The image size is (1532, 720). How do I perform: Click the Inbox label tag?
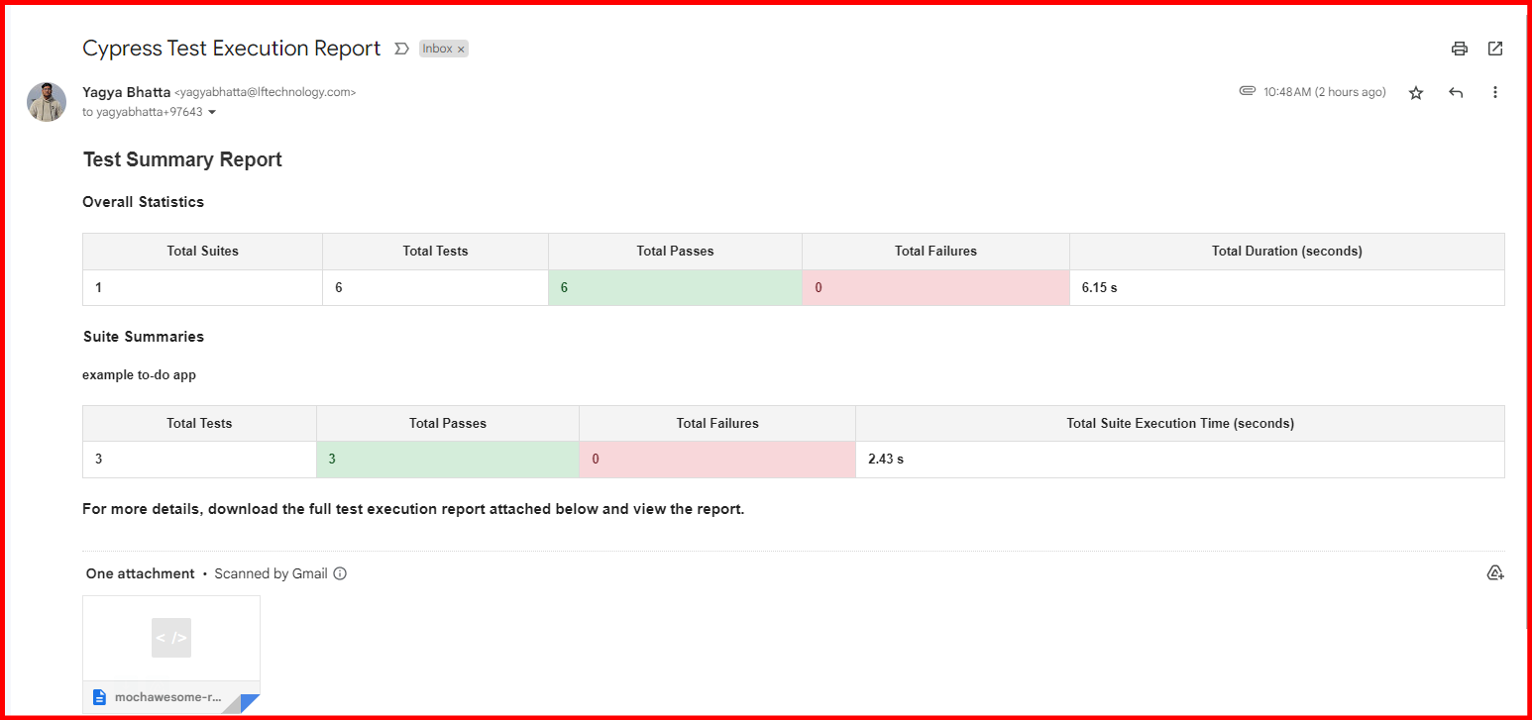point(436,49)
